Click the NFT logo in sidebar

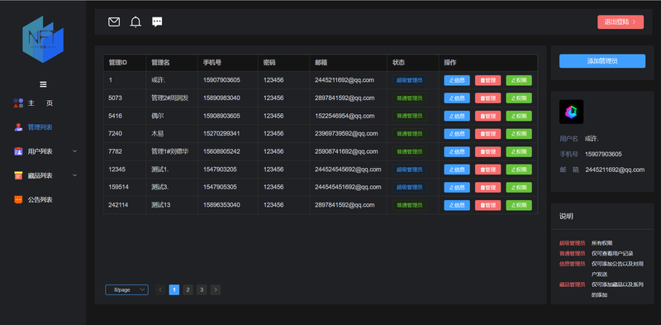pos(43,39)
